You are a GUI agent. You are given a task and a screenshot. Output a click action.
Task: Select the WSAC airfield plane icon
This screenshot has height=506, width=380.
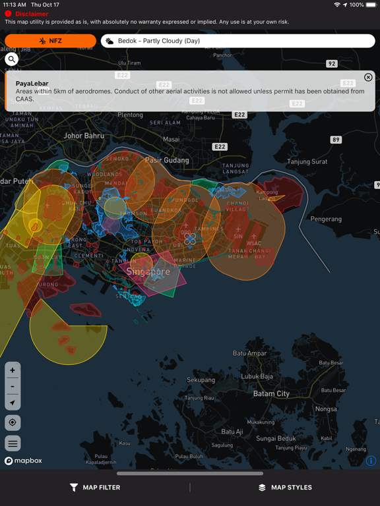254,237
